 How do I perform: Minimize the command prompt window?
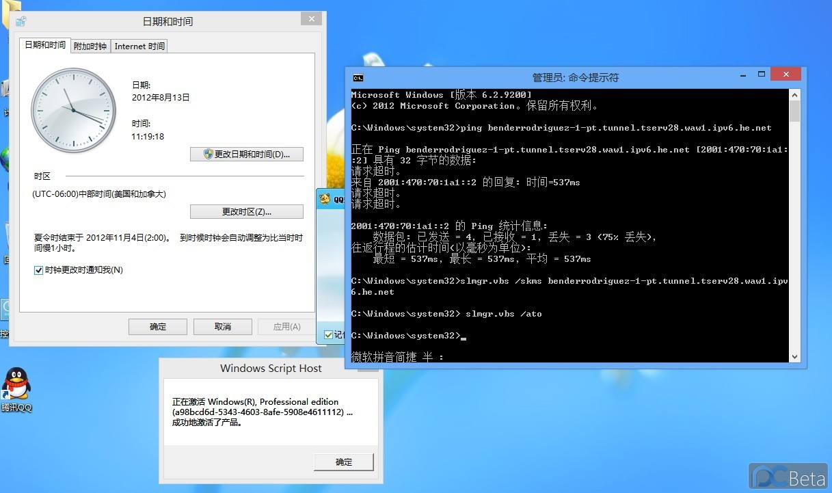tap(742, 74)
